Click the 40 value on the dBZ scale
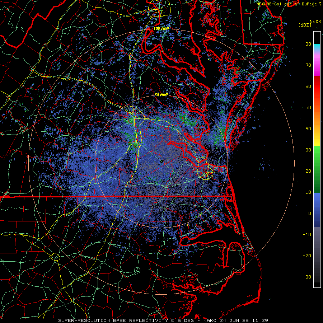The height and width of the screenshot is (323, 323). [308, 129]
